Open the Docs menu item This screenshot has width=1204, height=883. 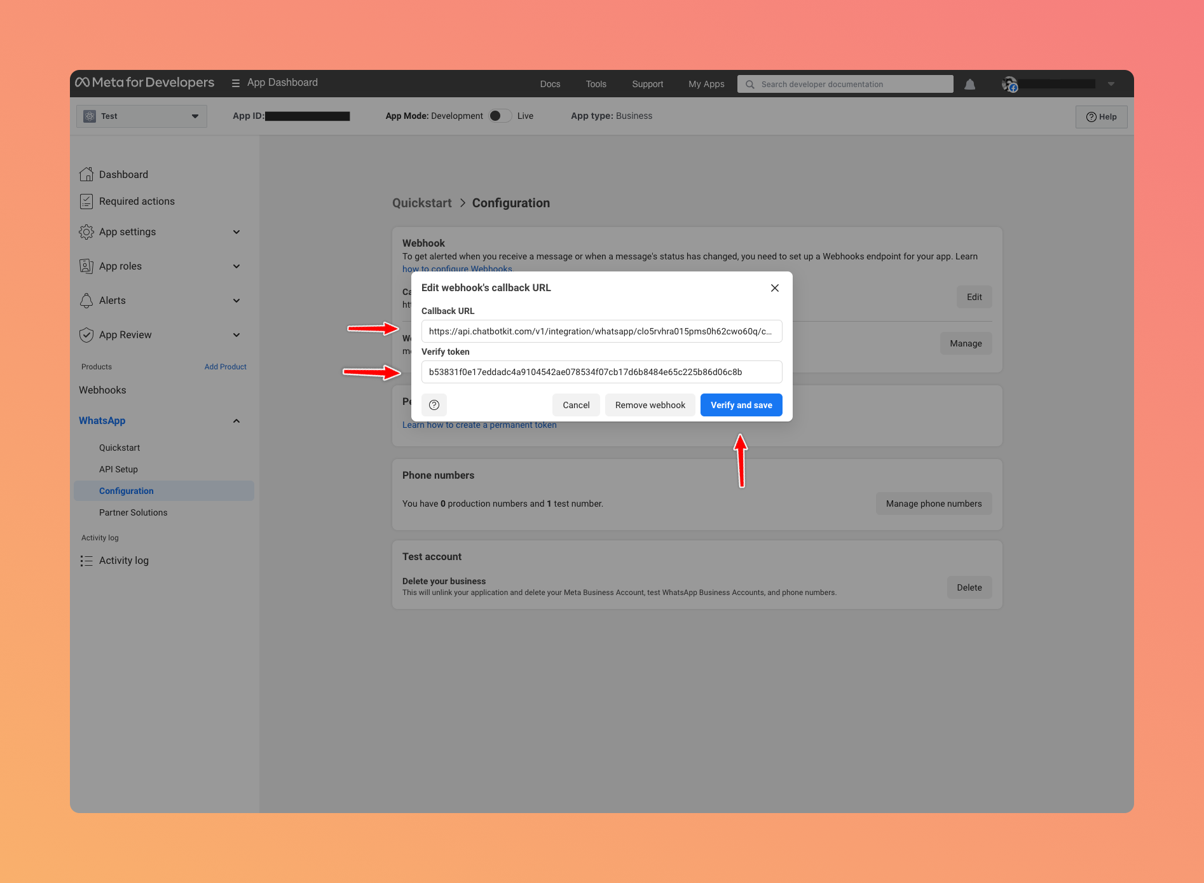pyautogui.click(x=550, y=84)
